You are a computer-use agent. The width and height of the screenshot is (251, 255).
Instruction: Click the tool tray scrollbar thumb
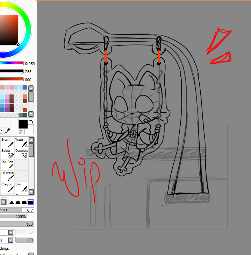click(31, 150)
